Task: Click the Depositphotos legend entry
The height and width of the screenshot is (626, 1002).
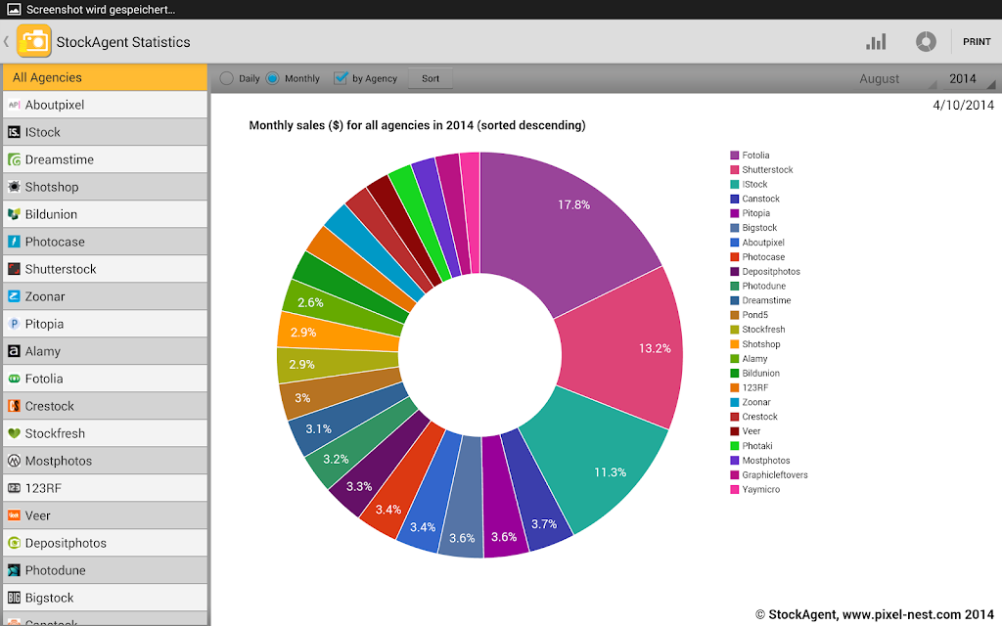Action: click(765, 272)
